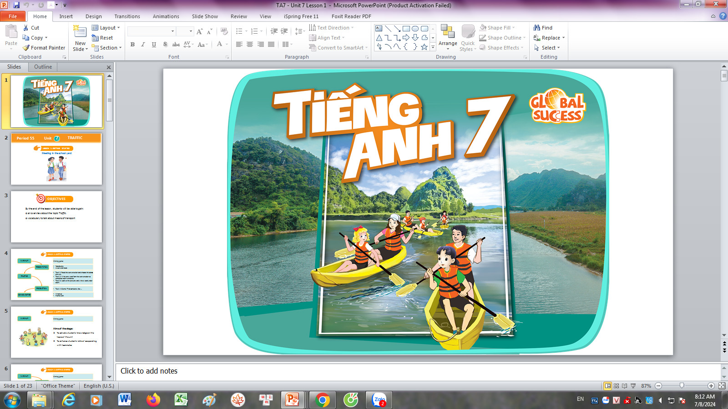Expand the Layout dropdown

point(106,28)
